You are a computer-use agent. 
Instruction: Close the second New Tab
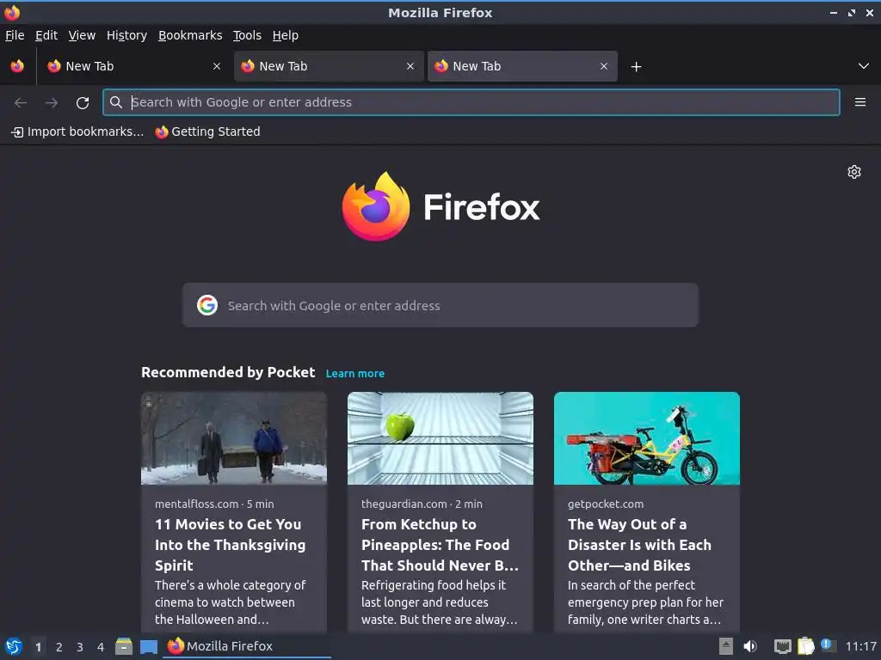click(x=410, y=66)
